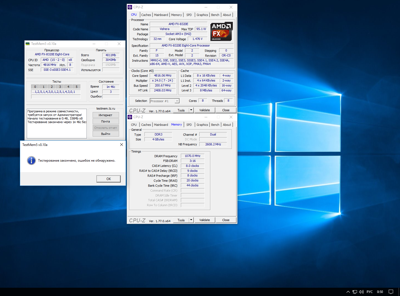Click the Close button in lower CPU-Z window
Image resolution: width=400 pixels, height=296 pixels.
226,220
